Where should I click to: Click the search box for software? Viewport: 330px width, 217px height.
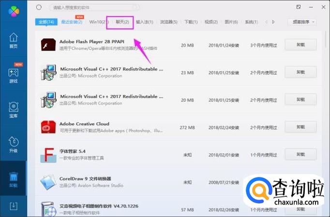[x=94, y=8]
